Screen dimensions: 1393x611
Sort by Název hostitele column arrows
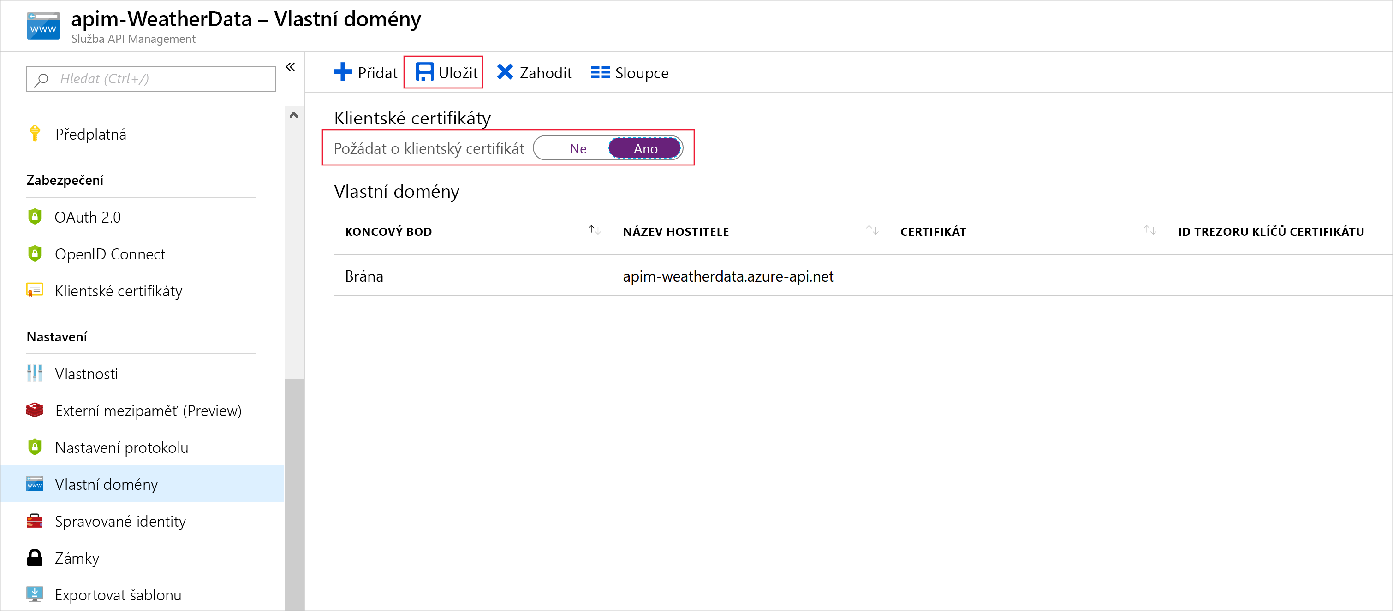[872, 231]
